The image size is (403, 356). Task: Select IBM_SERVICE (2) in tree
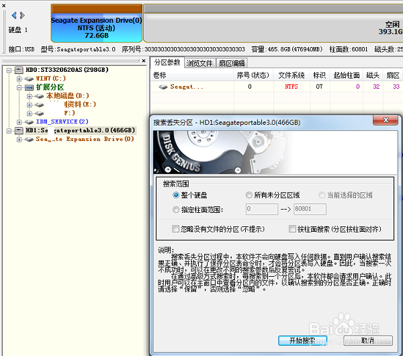coord(62,122)
